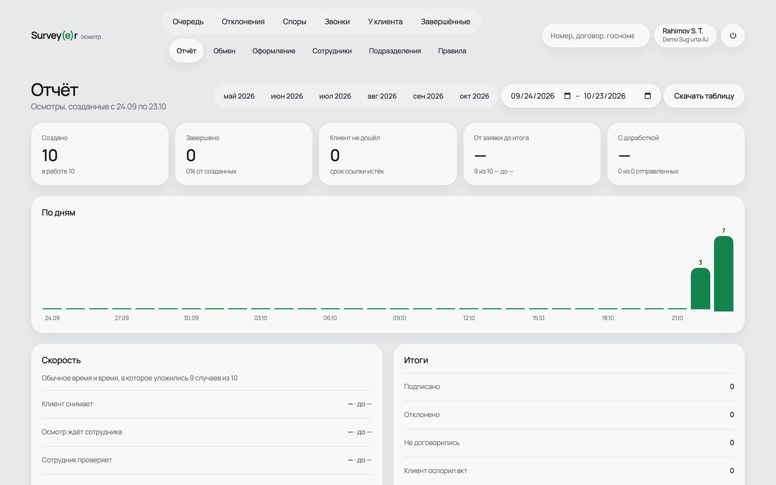Open У клиента tab

[385, 22]
